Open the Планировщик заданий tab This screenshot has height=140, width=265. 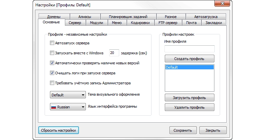tap(128, 16)
